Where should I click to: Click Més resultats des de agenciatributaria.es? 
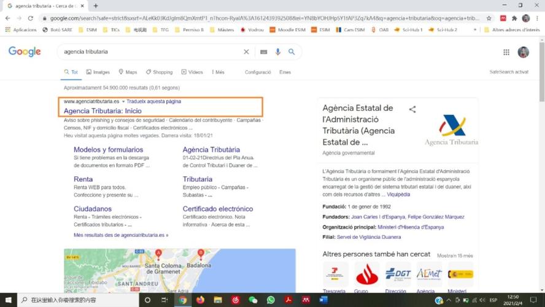coord(121,235)
